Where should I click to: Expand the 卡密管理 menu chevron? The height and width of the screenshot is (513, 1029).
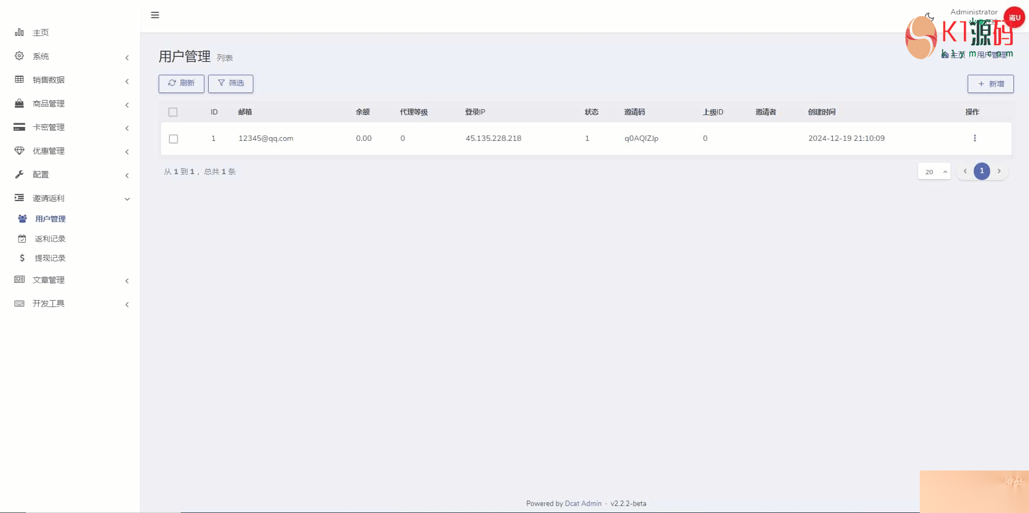tap(127, 128)
